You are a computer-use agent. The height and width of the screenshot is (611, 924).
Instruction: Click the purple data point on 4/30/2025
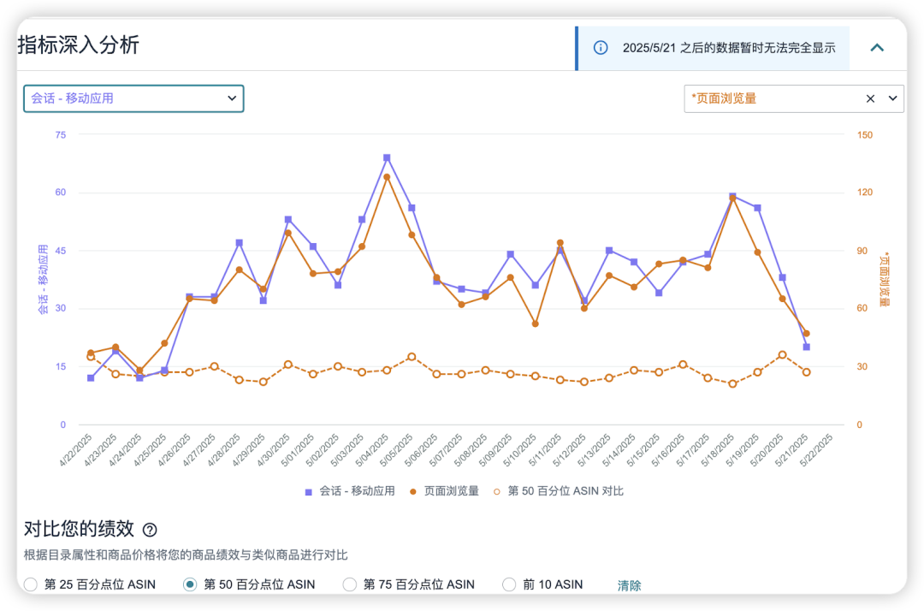click(288, 219)
